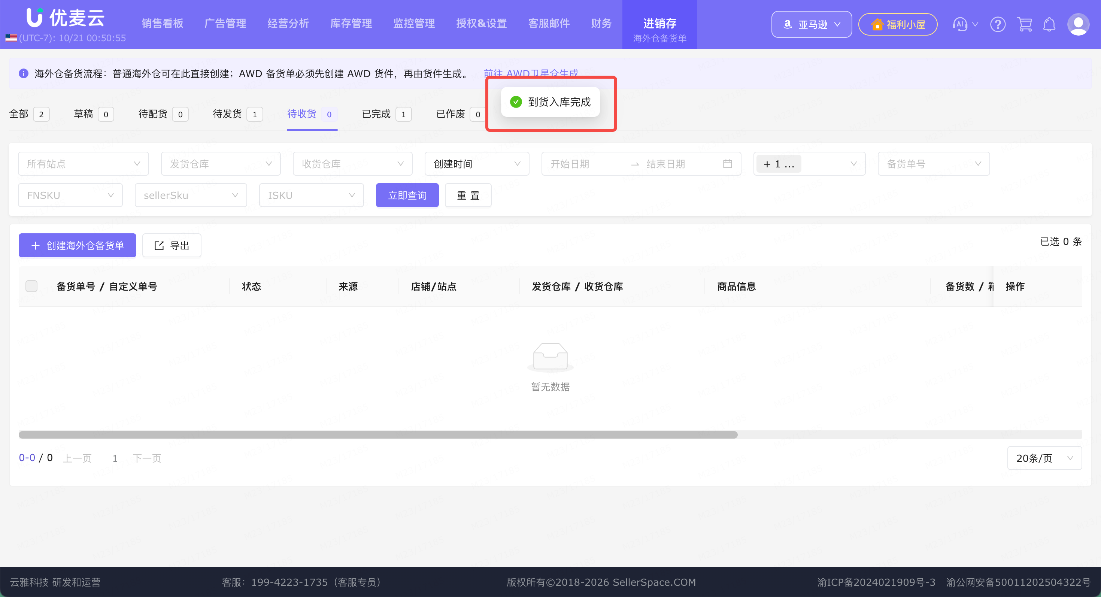Switch to the 待配货 tab

[163, 114]
